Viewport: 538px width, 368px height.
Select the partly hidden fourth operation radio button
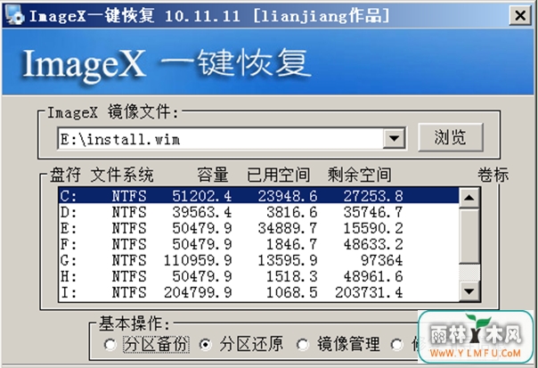(x=396, y=344)
